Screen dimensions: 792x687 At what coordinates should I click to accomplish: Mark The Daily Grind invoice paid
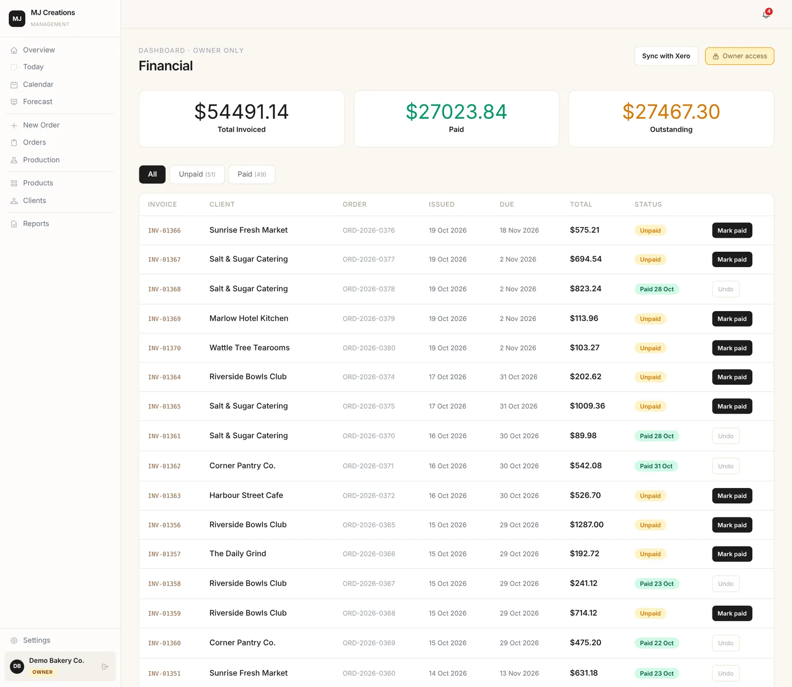pos(732,554)
